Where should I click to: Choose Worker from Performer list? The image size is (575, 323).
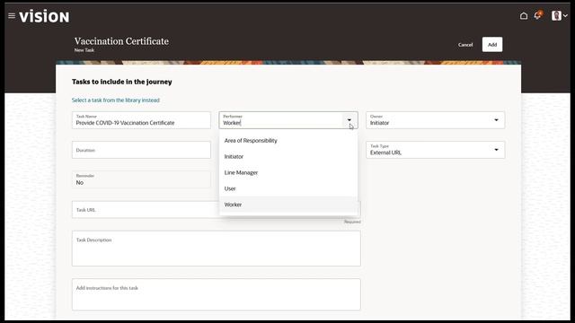tap(288, 205)
